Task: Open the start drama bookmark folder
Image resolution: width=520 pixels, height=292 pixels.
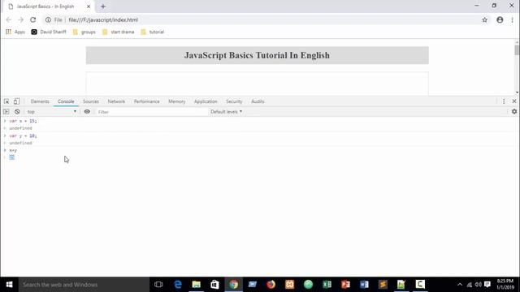Action: 119,32
